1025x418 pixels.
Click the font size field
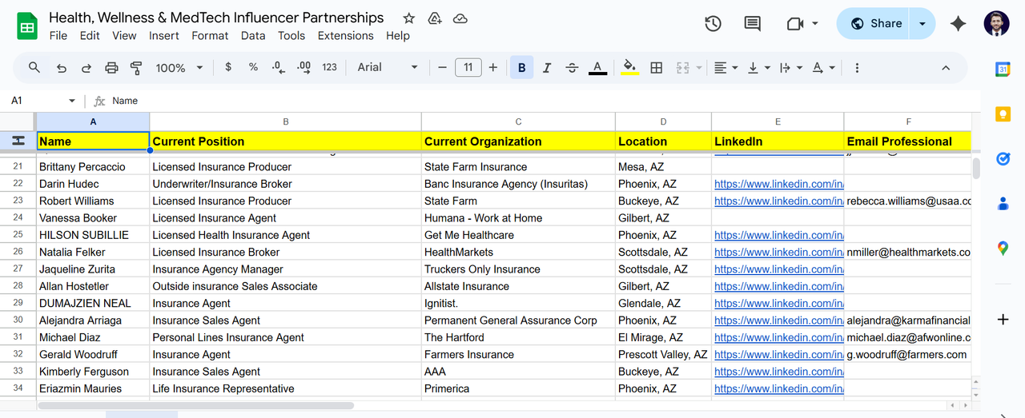[468, 68]
